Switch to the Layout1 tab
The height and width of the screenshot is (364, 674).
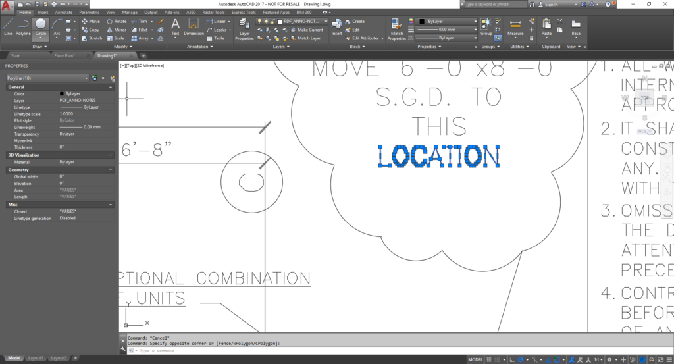click(36, 358)
